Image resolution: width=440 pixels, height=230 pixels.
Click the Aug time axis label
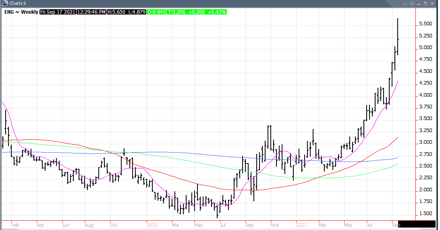(x=89, y=225)
